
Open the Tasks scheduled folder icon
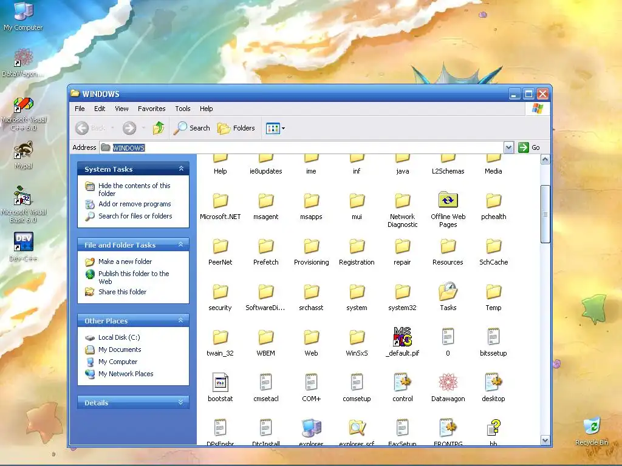(x=448, y=292)
